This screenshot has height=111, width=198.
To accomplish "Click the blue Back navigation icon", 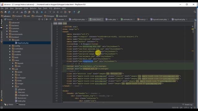I will click(x=42, y=12).
